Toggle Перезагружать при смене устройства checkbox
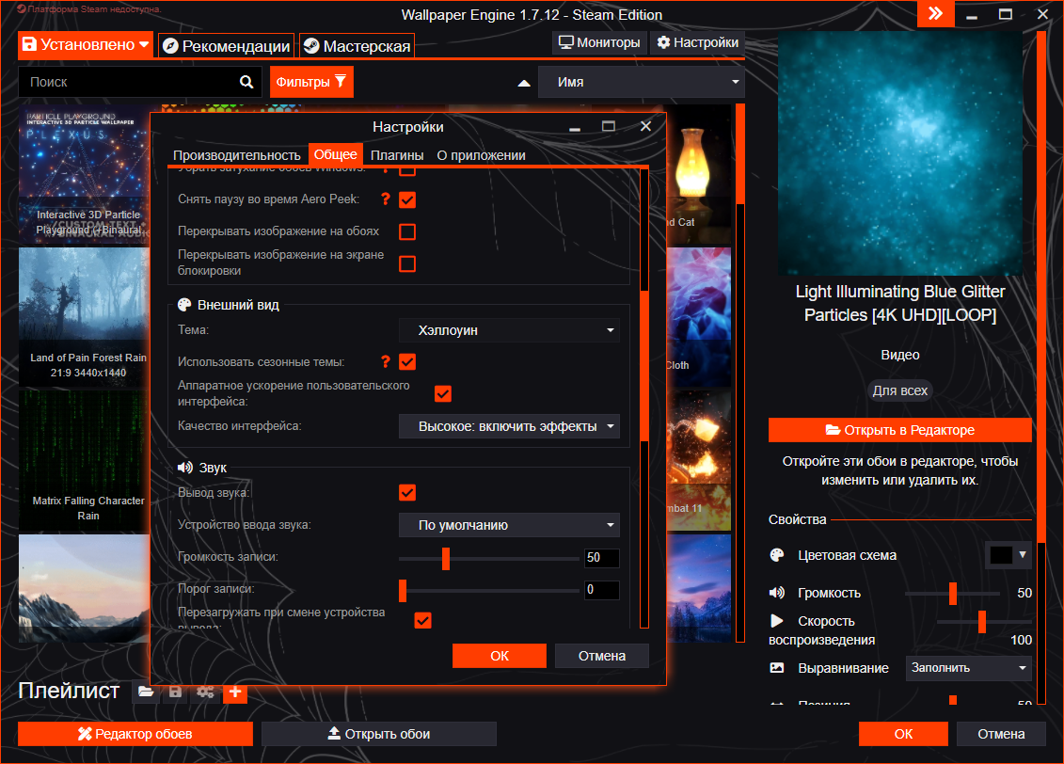 click(x=422, y=620)
